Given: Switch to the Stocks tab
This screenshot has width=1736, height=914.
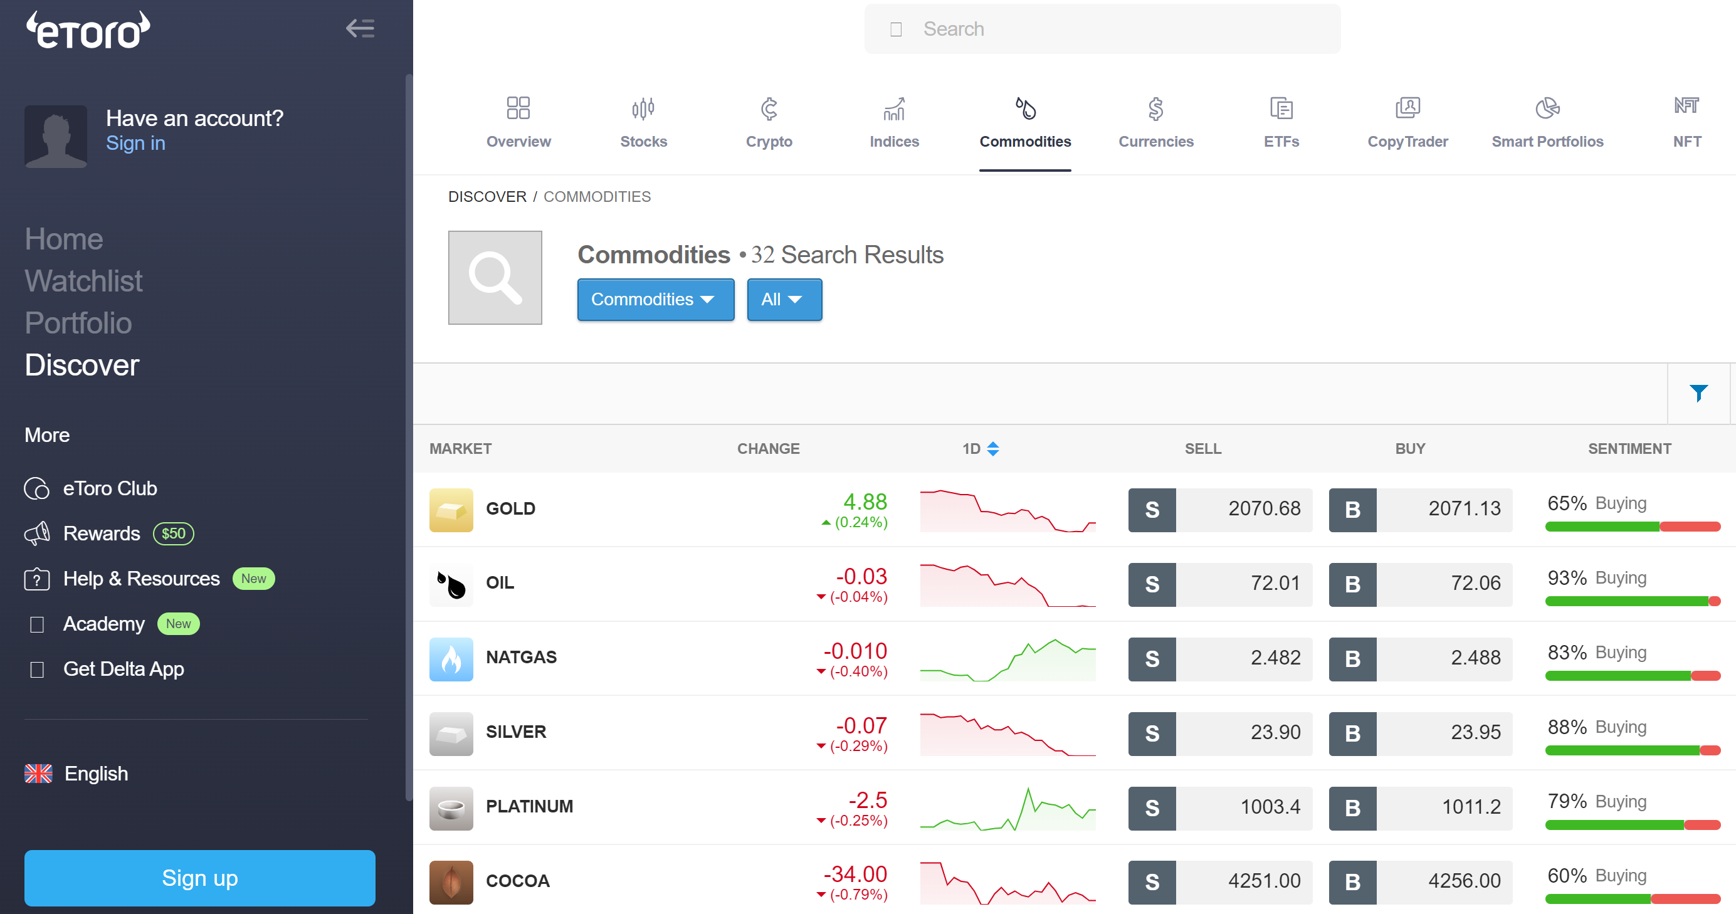Looking at the screenshot, I should coord(644,124).
